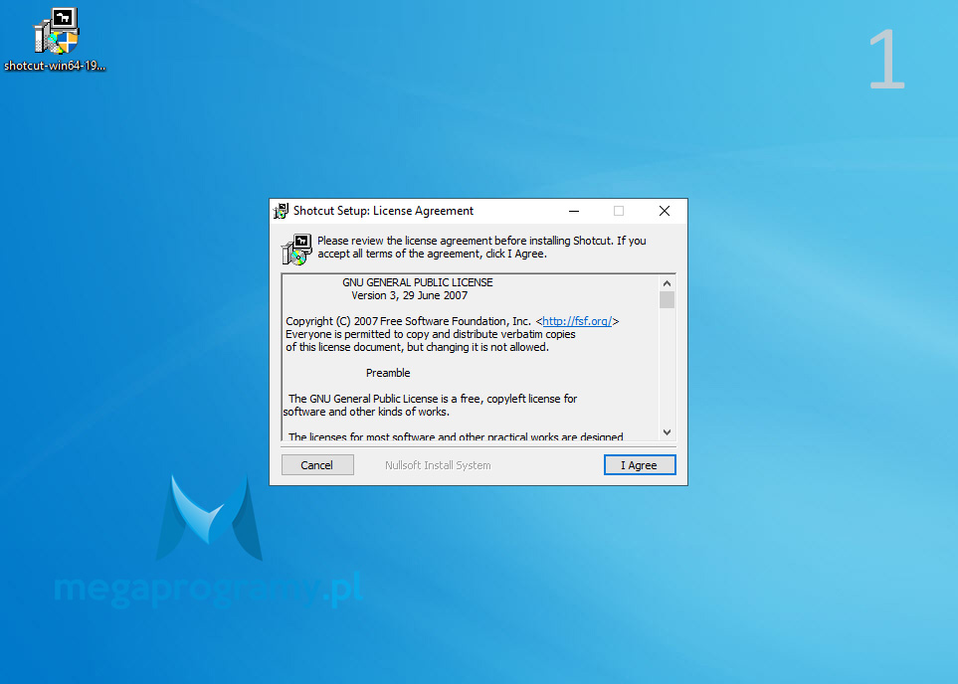Click the Shotcut Setup title bar icon
This screenshot has width=958, height=684.
pos(282,211)
